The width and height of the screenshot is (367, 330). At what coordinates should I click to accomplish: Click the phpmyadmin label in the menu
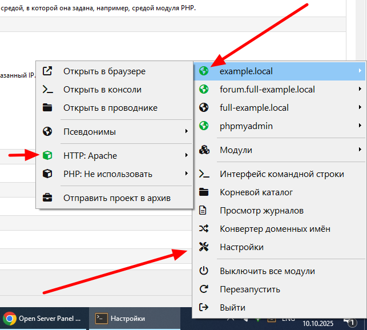coord(246,127)
